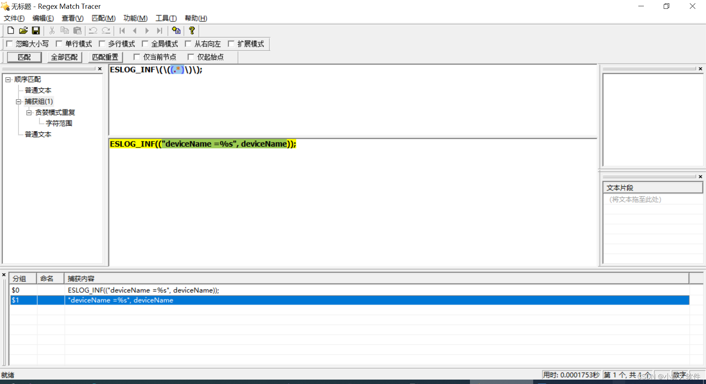Go to previous match arrow

tap(135, 31)
